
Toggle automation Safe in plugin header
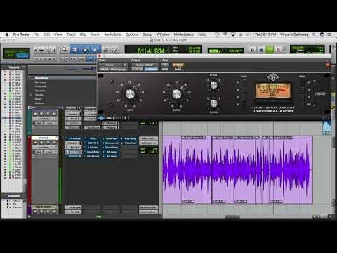pos(165,70)
